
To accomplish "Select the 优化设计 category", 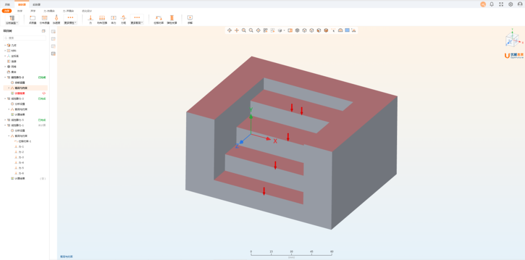I will point(87,11).
